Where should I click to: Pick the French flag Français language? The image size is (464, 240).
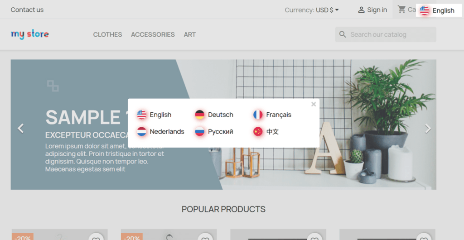272,115
